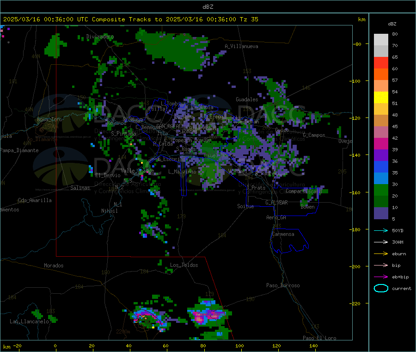Click the bip pink arrow legend icon
416x352 pixels.
(x=381, y=265)
